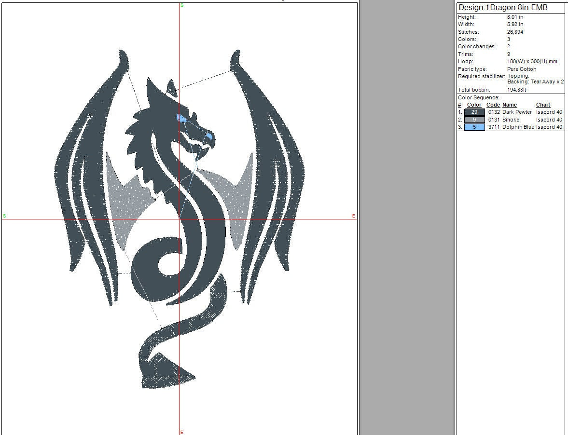The image size is (568, 435).
Task: Click the Hoop size value 180(W) x 300(H) mm
Action: pyautogui.click(x=532, y=62)
